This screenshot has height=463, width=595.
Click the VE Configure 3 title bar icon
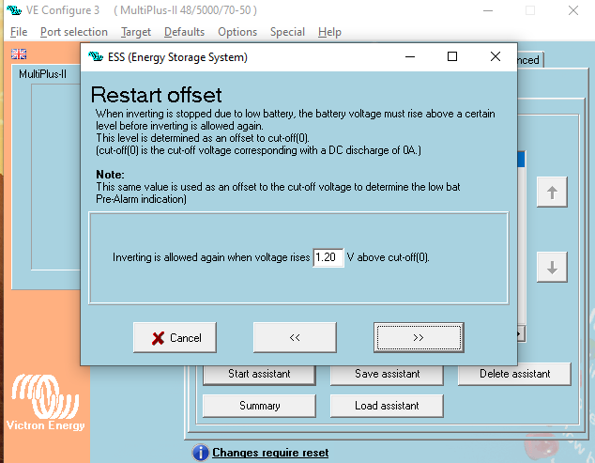[x=15, y=10]
